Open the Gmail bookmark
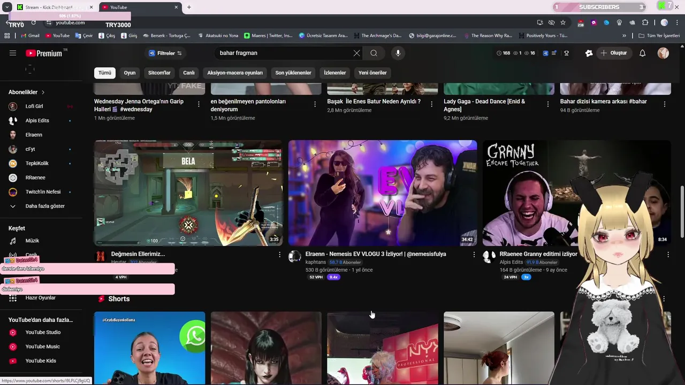685x385 pixels. point(30,36)
